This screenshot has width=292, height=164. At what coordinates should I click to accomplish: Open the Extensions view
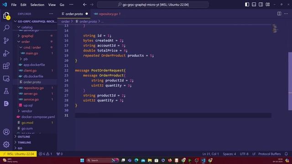[x=6, y=66]
